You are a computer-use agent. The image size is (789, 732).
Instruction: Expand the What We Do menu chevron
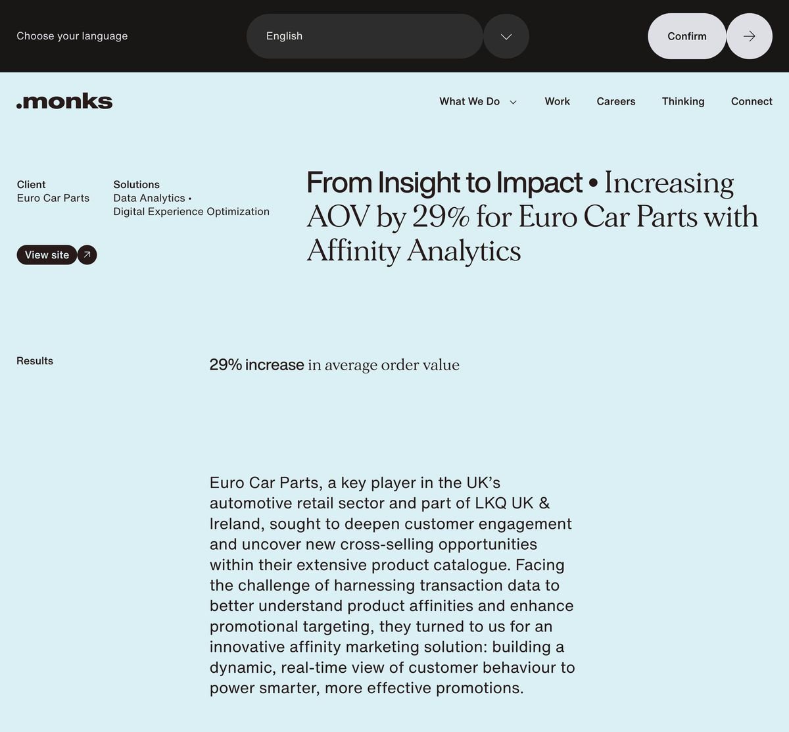514,102
